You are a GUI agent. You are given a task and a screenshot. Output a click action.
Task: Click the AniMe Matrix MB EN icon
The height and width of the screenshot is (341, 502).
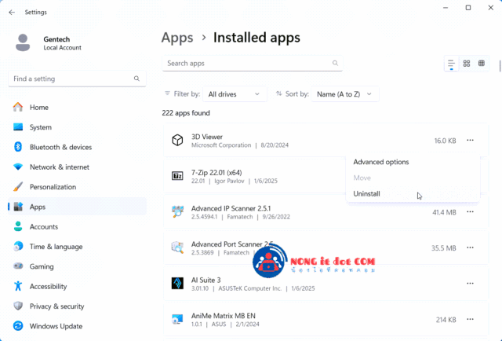[x=177, y=319]
